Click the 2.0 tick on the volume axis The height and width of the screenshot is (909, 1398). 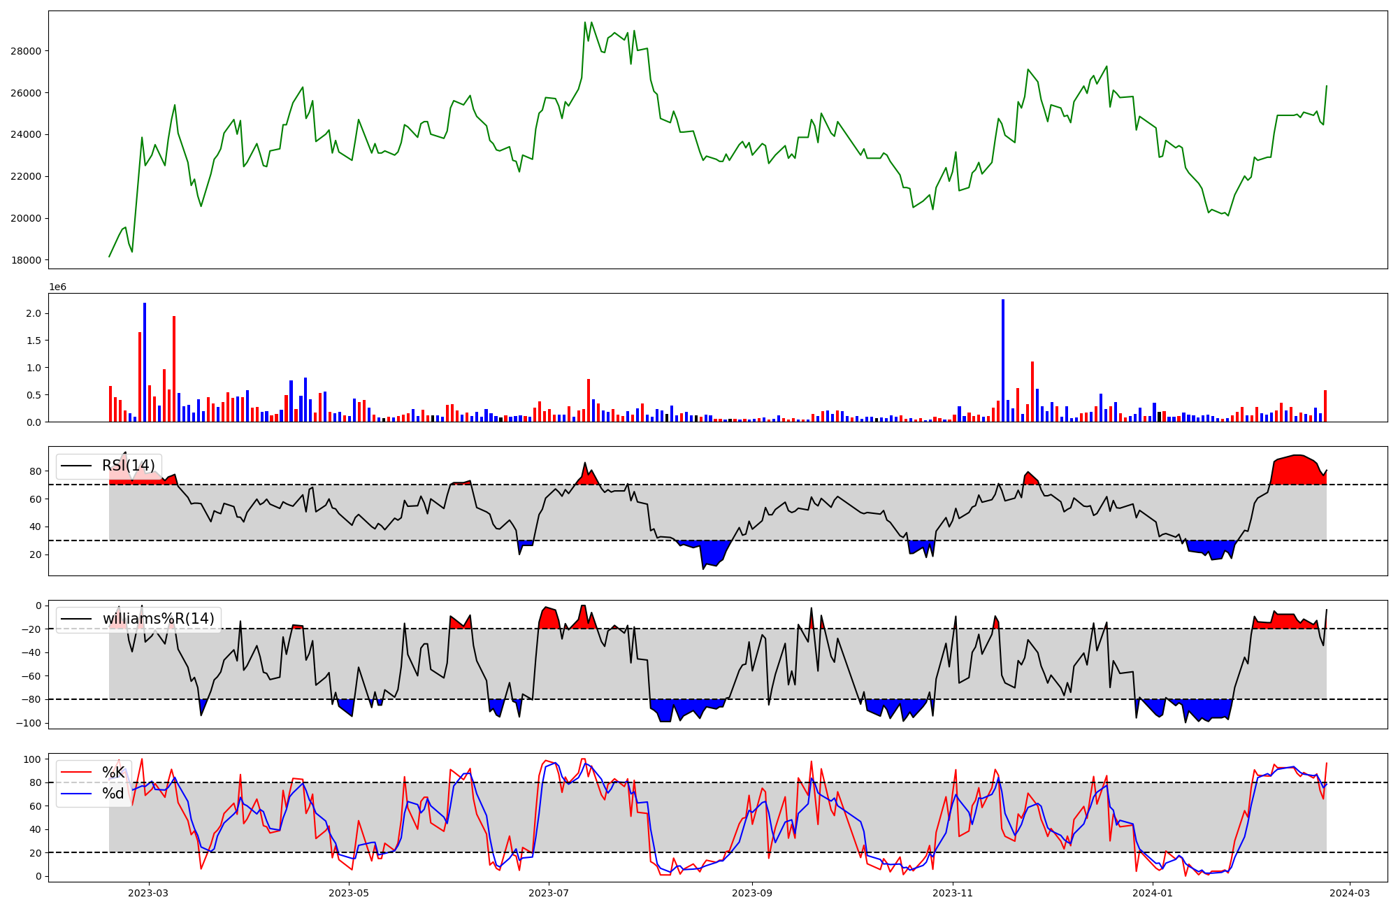[x=34, y=314]
